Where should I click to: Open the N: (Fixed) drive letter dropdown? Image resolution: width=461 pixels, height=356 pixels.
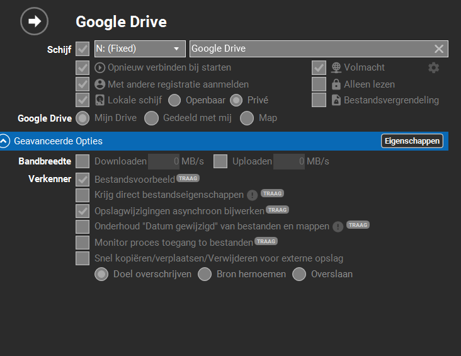140,49
